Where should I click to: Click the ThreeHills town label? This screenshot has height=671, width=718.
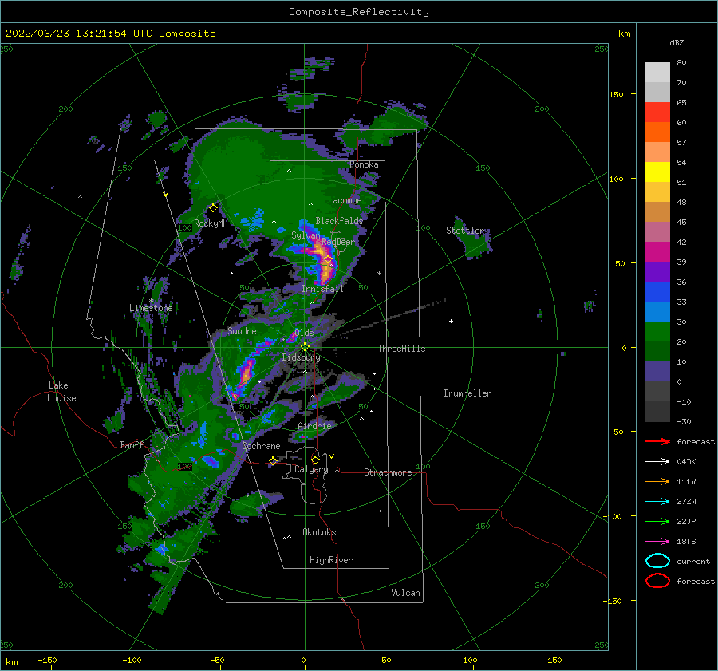pyautogui.click(x=401, y=349)
